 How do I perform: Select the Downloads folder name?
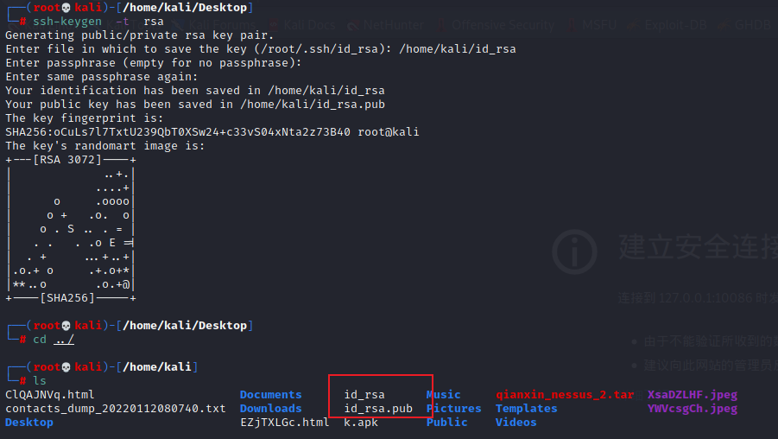point(270,409)
